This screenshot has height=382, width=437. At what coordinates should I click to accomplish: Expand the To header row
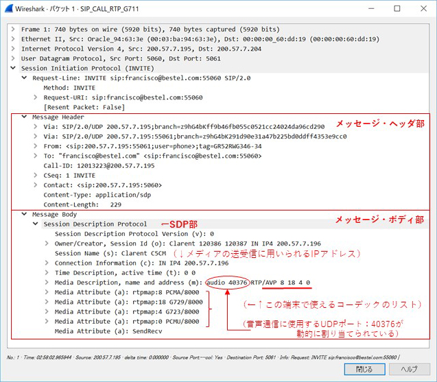(x=36, y=156)
